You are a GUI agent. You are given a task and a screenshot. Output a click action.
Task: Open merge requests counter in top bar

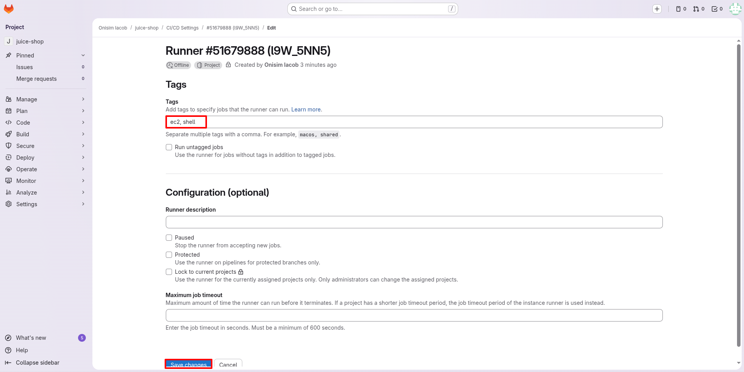click(699, 9)
